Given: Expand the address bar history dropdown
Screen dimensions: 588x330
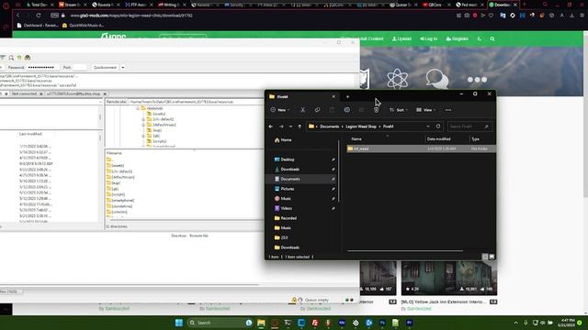Looking at the screenshot, I should tap(428, 126).
